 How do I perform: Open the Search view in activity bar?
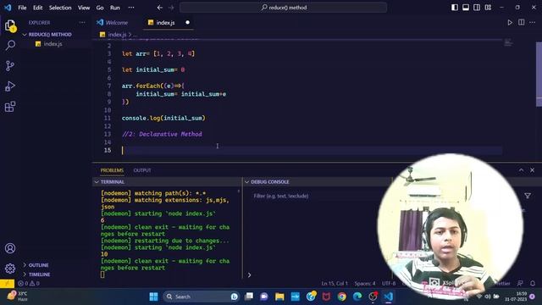click(x=10, y=45)
